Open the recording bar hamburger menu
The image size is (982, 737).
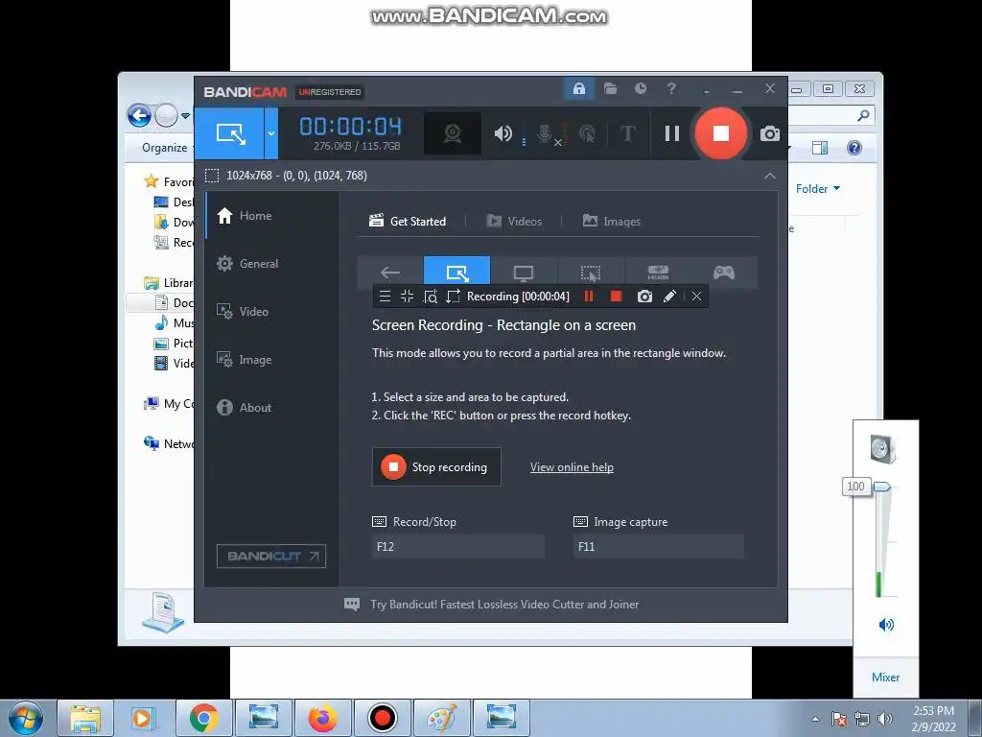(385, 297)
